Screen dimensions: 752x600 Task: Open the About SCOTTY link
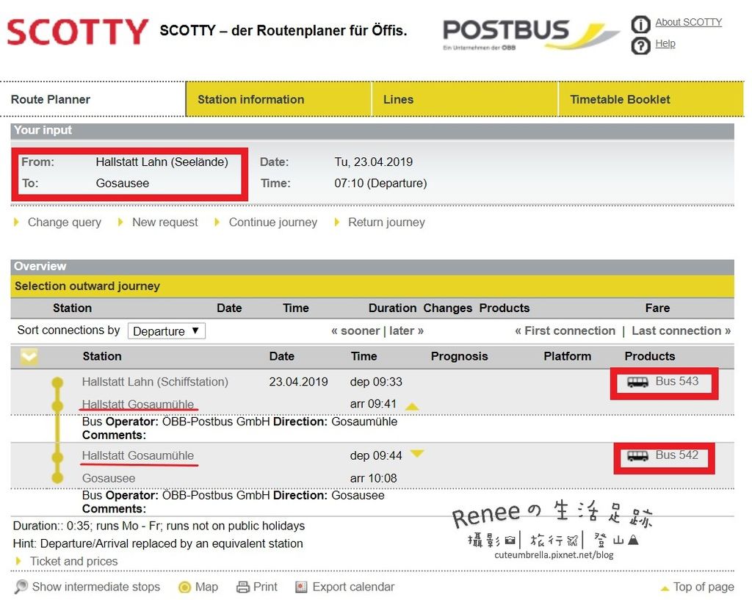click(x=688, y=22)
